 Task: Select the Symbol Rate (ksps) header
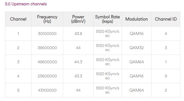pos(107,19)
